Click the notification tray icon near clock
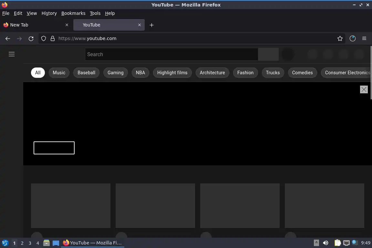Viewport: 372px width, 248px height. coord(355,242)
